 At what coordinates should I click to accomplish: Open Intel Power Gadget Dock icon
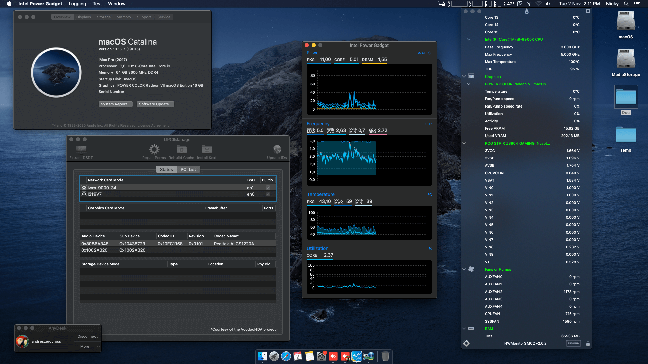[x=357, y=356]
